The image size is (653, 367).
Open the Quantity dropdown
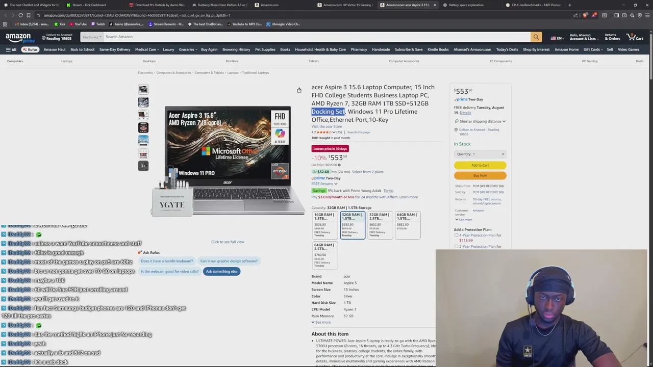pyautogui.click(x=480, y=154)
